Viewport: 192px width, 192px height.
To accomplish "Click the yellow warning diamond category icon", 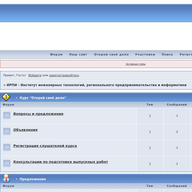I will (6, 97).
